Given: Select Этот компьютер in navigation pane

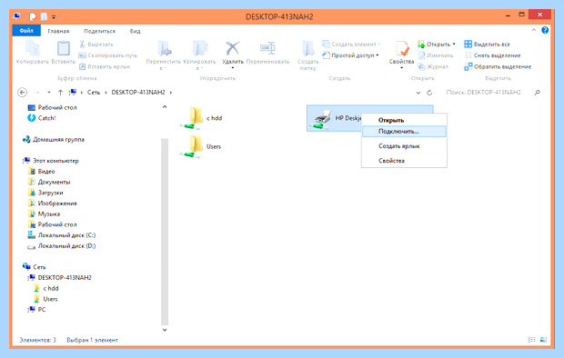Looking at the screenshot, I should pyautogui.click(x=51, y=161).
